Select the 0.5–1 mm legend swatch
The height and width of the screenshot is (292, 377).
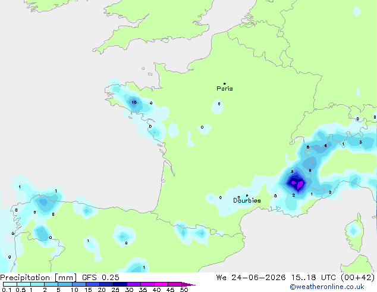(24, 284)
